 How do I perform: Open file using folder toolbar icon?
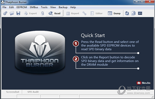(x=12, y=13)
